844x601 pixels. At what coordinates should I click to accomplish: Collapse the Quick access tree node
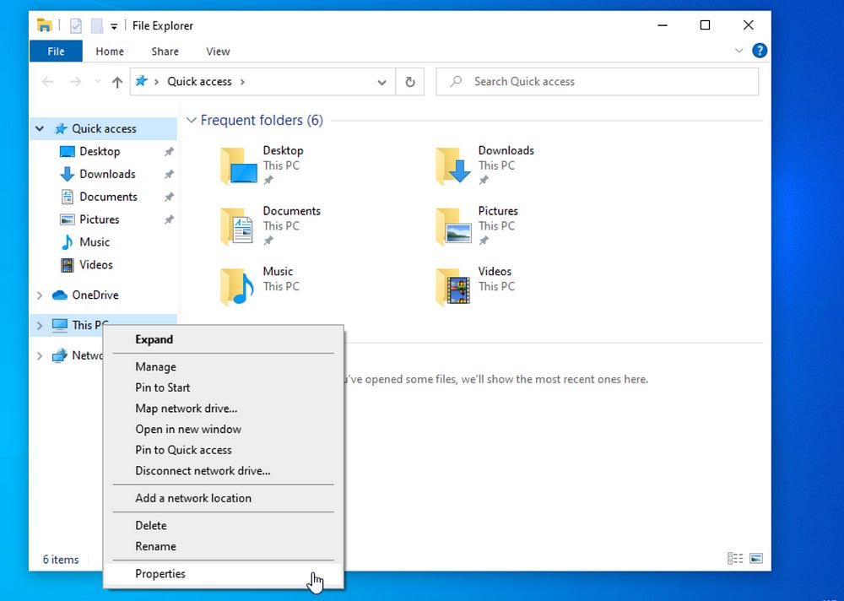pyautogui.click(x=40, y=128)
